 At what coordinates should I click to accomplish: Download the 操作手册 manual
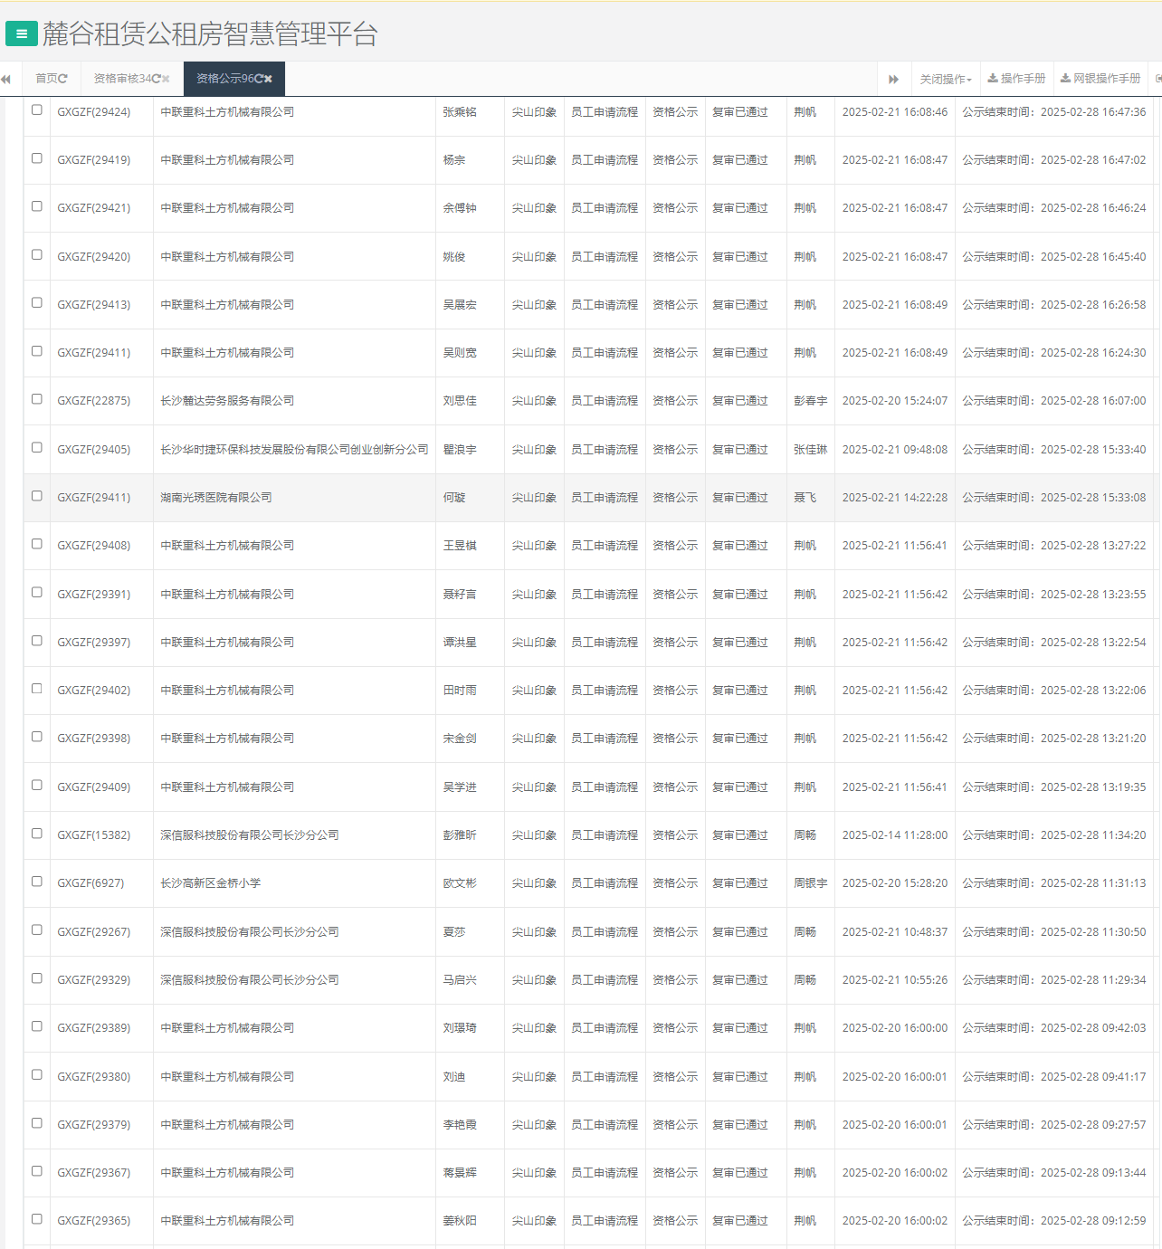pyautogui.click(x=1016, y=79)
